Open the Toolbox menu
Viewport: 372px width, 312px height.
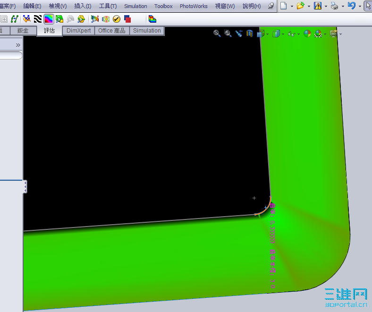163,6
